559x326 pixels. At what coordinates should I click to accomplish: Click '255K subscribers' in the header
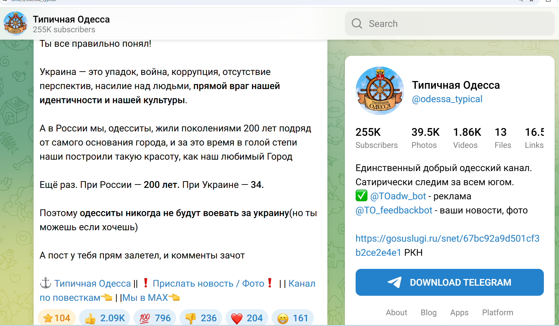coord(64,30)
